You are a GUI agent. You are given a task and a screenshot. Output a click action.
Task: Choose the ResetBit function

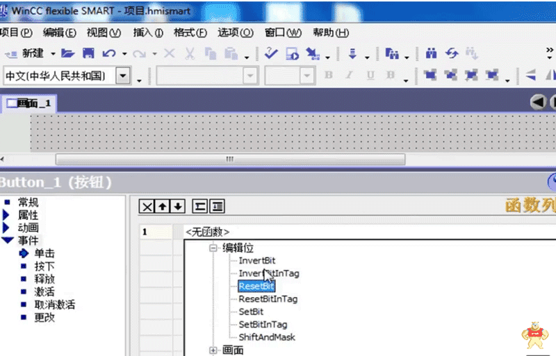click(256, 286)
